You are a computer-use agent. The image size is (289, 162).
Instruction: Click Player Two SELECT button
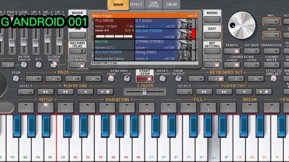tap(184, 92)
